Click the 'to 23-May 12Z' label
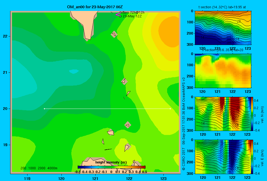267x181 pixels. click(x=130, y=16)
